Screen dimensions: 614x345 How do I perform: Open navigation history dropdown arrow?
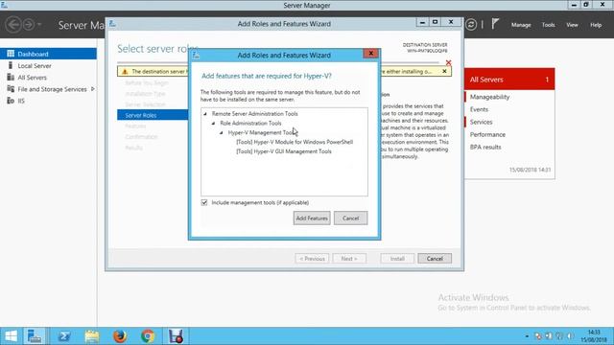(x=39, y=25)
